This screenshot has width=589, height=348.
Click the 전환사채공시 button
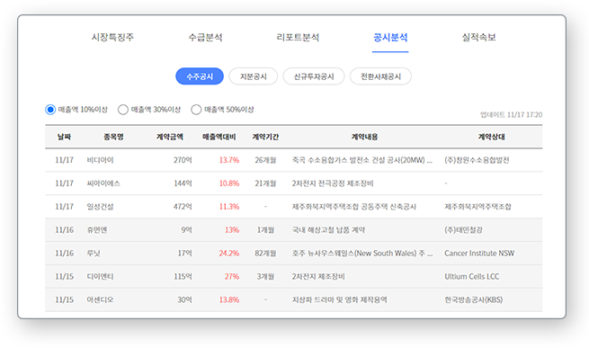point(380,76)
